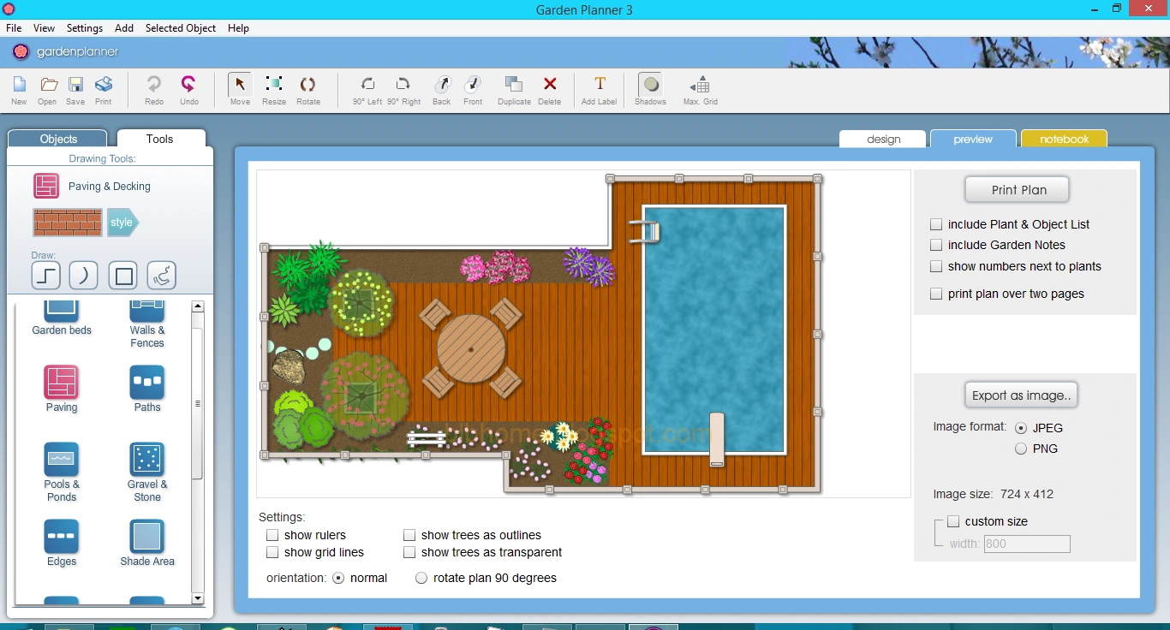Open the Settings menu
The height and width of the screenshot is (630, 1170).
pyautogui.click(x=85, y=28)
